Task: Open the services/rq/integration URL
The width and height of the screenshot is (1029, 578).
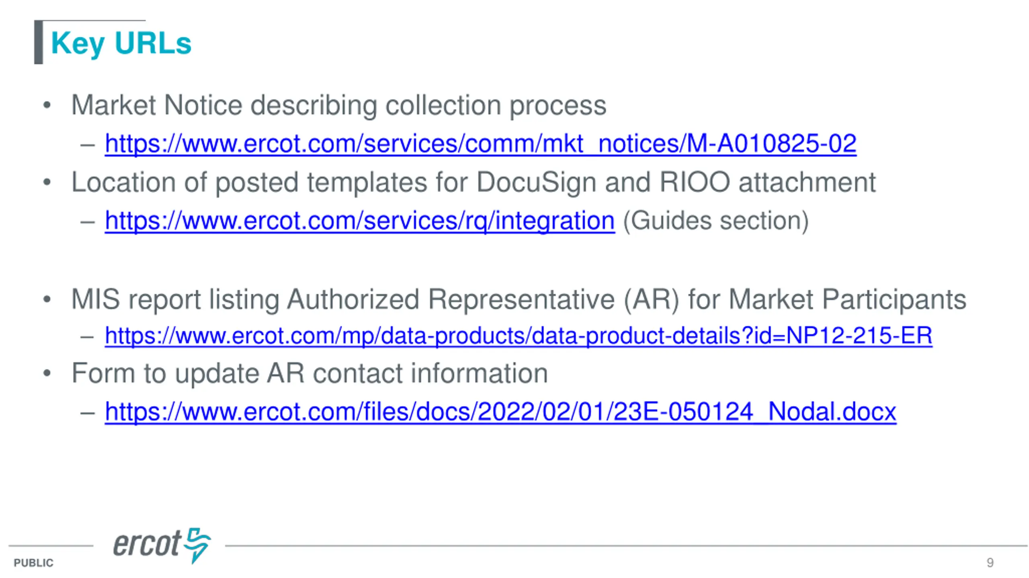Action: [360, 221]
